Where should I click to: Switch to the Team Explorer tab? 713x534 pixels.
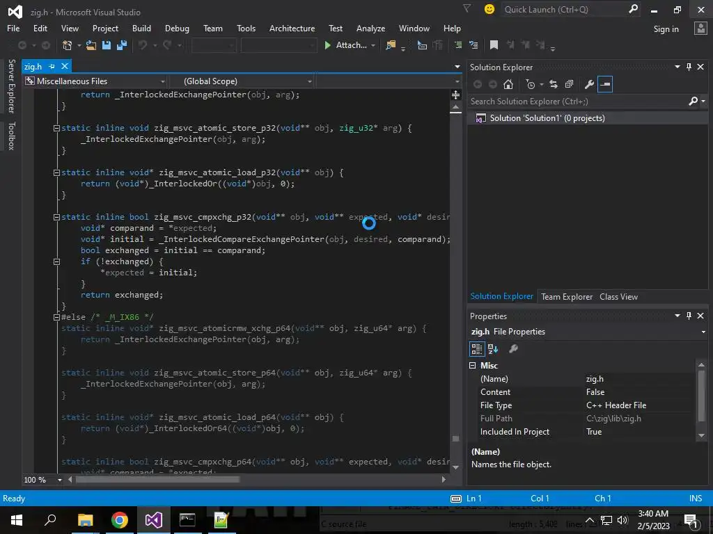[567, 296]
